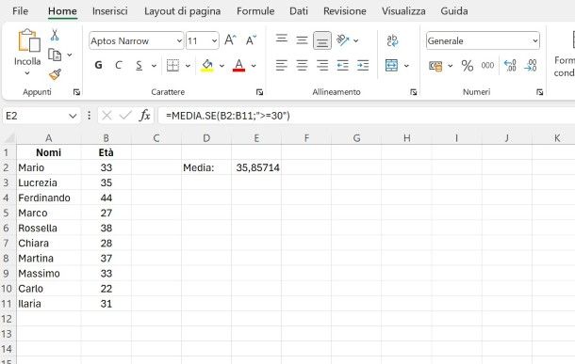Switch to the Revisione tab
575x364 pixels.
pyautogui.click(x=345, y=11)
